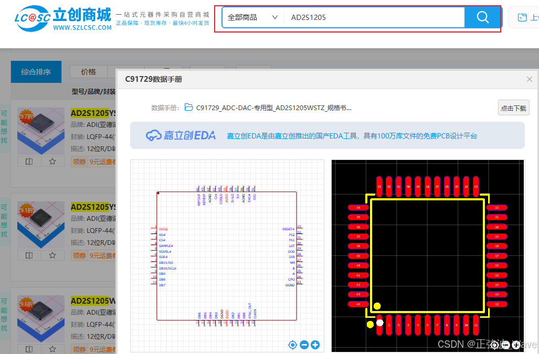539x354 pixels.
Task: Open the third AD2S1205W product title link
Action: [x=93, y=301]
